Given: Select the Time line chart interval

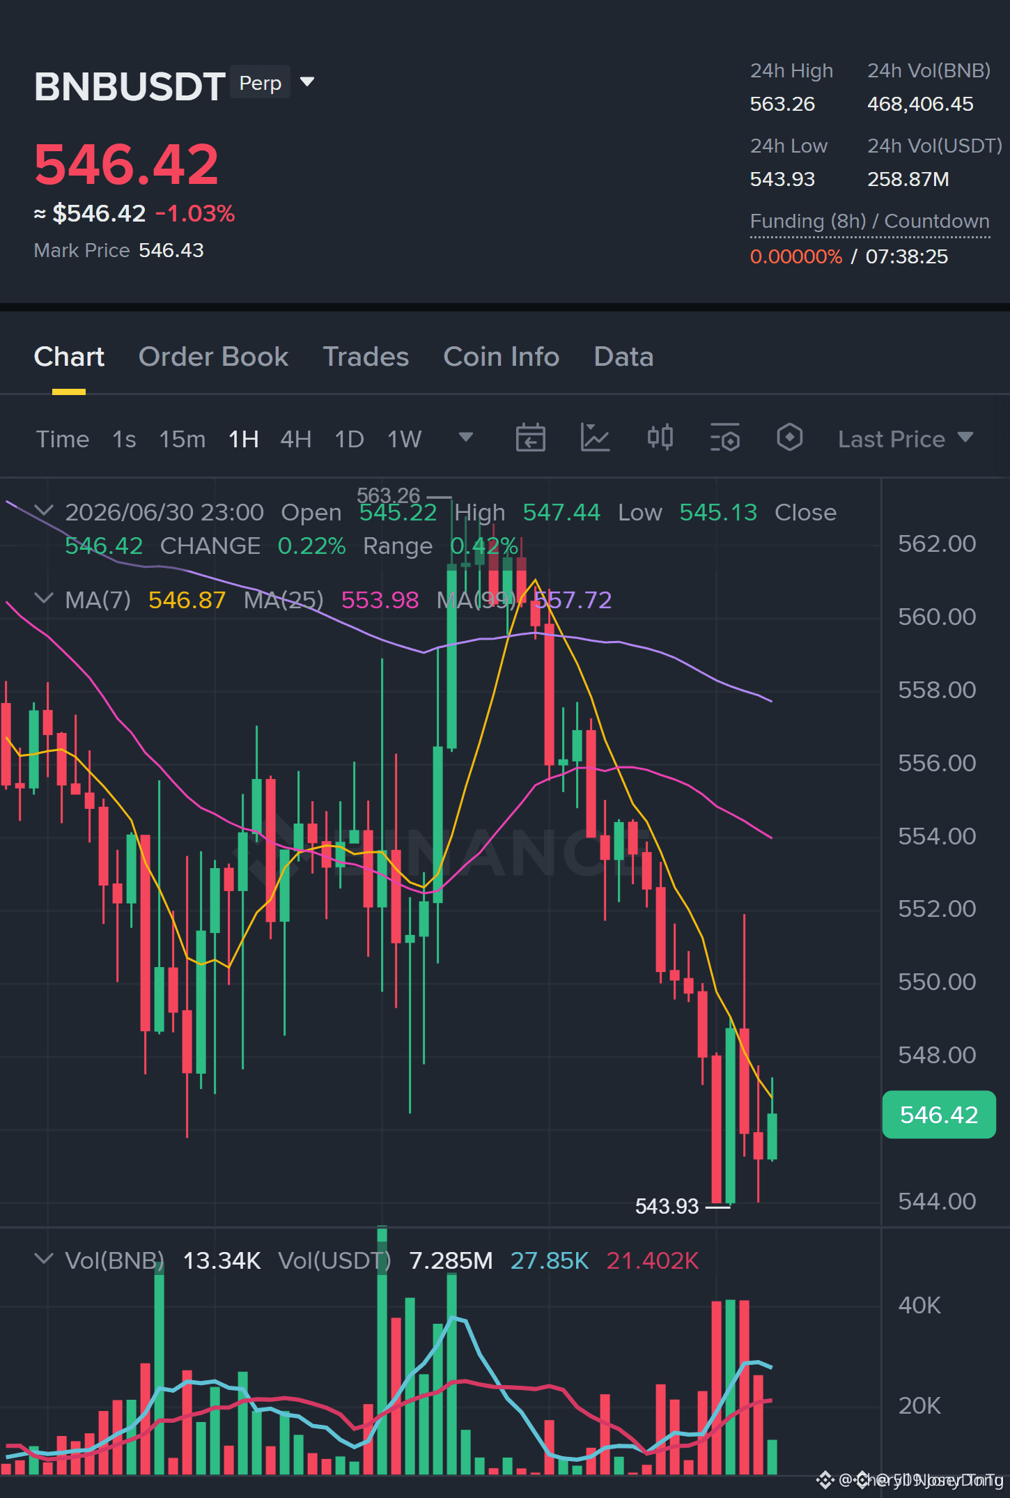Looking at the screenshot, I should coord(63,439).
